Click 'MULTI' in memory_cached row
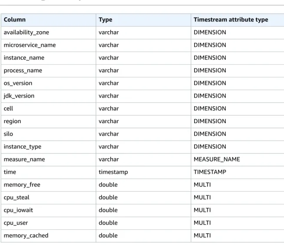284x245 pixels. pos(202,235)
